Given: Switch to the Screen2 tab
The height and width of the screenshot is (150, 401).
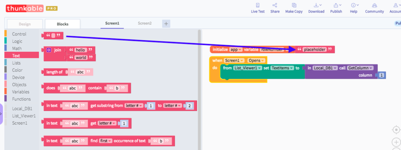Looking at the screenshot, I should pos(145,23).
